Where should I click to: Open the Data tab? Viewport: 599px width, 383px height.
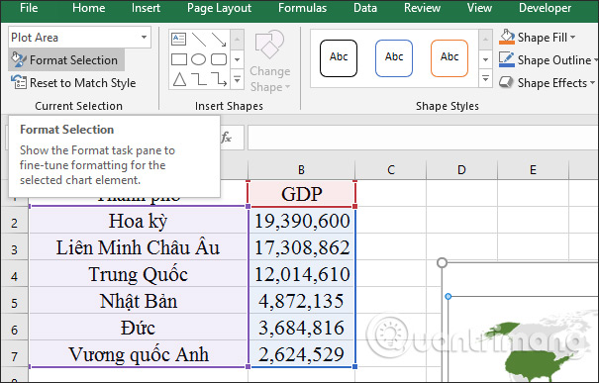click(x=364, y=8)
